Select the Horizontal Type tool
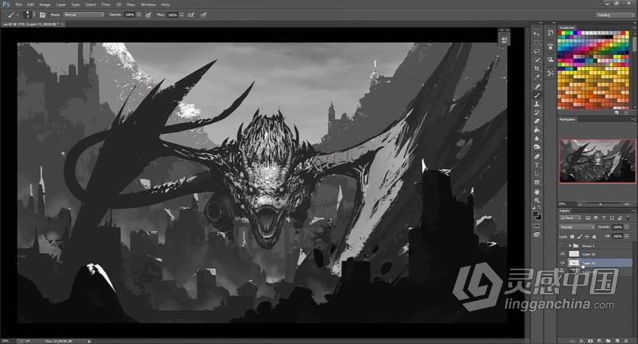The image size is (638, 344). pyautogui.click(x=537, y=165)
